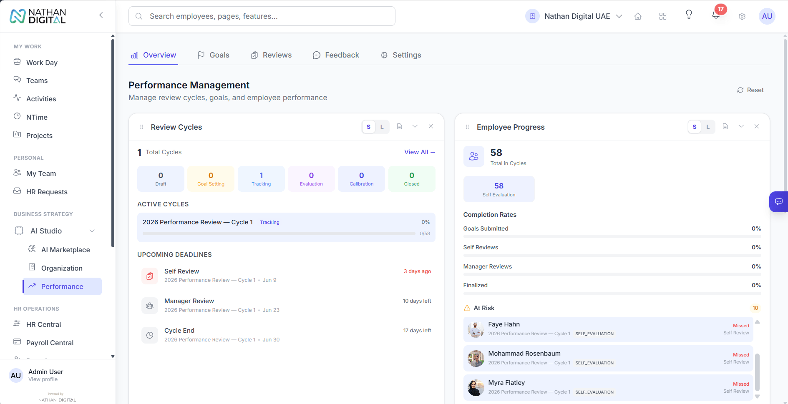Switch to the Settings tab
788x404 pixels.
click(401, 55)
